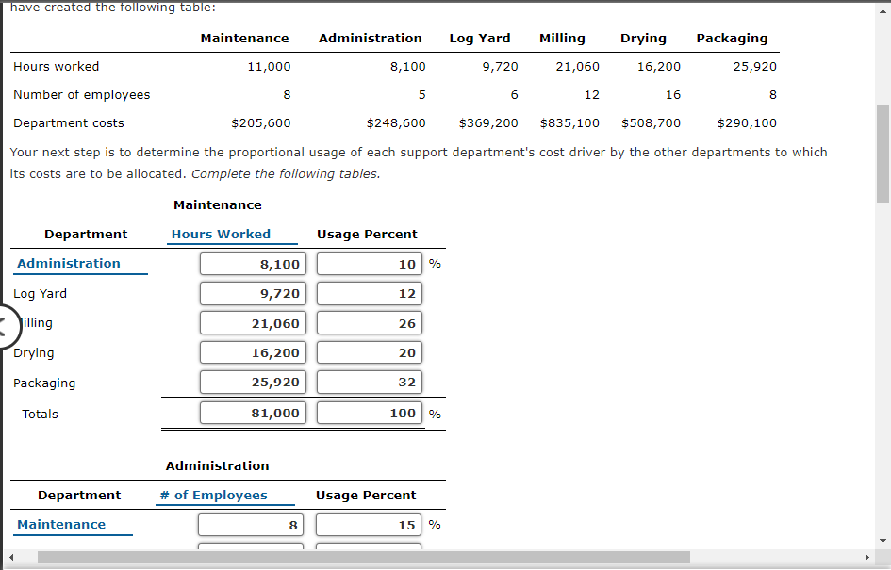This screenshot has width=891, height=570.
Task: Click the circular collapse arrow on the left edge
Action: [x=3, y=327]
